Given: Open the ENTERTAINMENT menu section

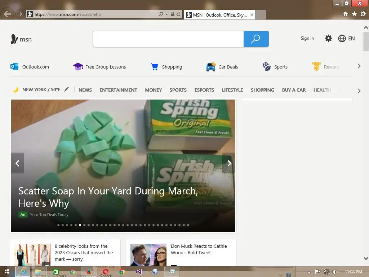Looking at the screenshot, I should (x=118, y=90).
